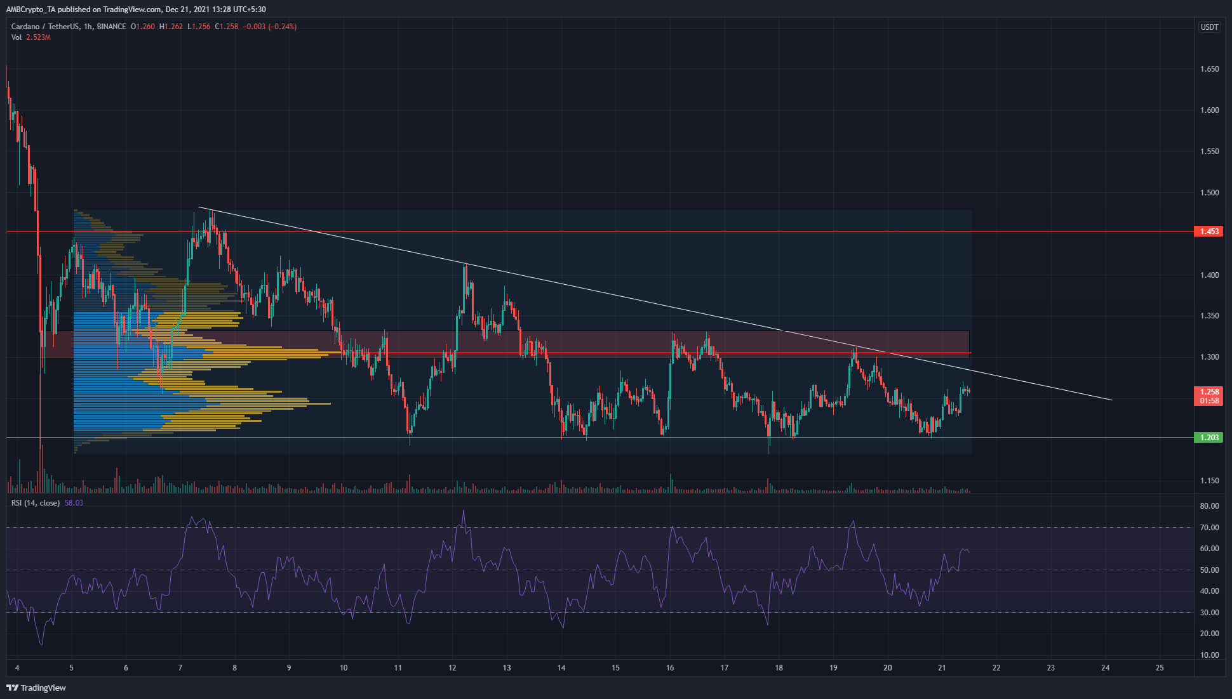This screenshot has height=699, width=1232.
Task: Click the Vol 2.523M indicator legend
Action: 30,37
